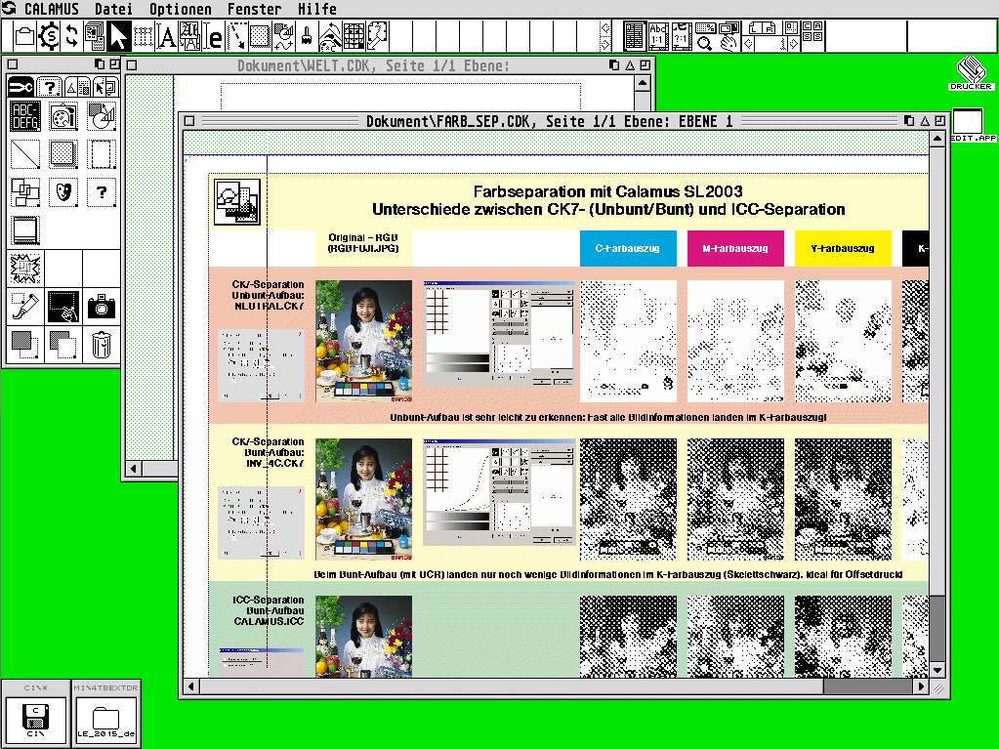Open the C:\ floppy drive icon
Screen dimensions: 999x749
pos(35,719)
